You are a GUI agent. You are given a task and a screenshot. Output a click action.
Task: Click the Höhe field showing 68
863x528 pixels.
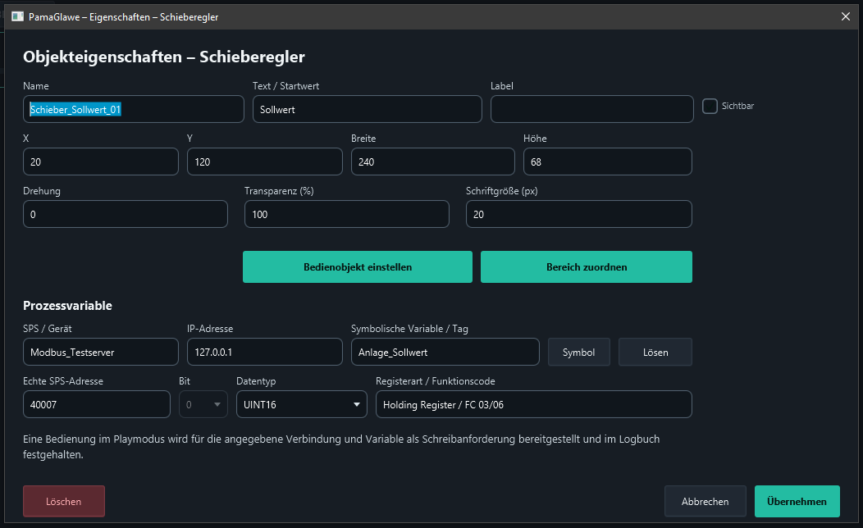point(608,162)
